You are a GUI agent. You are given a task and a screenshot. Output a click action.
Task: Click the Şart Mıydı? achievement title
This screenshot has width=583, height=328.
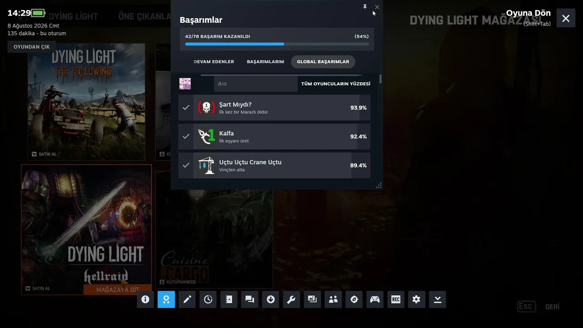[x=235, y=104]
